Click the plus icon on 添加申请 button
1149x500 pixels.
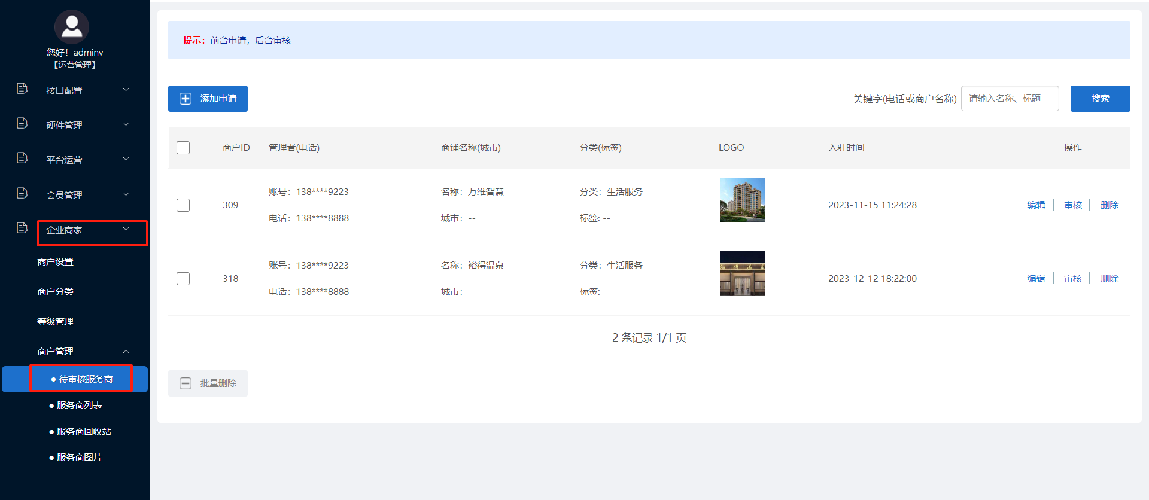click(x=186, y=99)
